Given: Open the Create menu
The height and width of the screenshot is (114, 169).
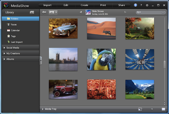Looking at the screenshot, I should point(84,5).
